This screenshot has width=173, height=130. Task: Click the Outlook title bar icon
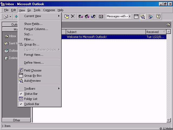3,4
